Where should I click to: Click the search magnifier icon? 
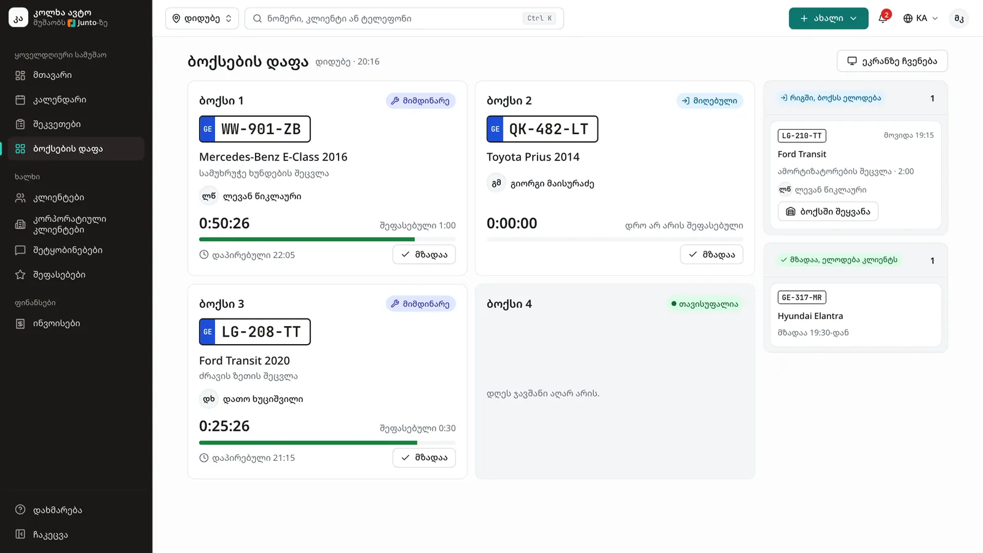(257, 18)
